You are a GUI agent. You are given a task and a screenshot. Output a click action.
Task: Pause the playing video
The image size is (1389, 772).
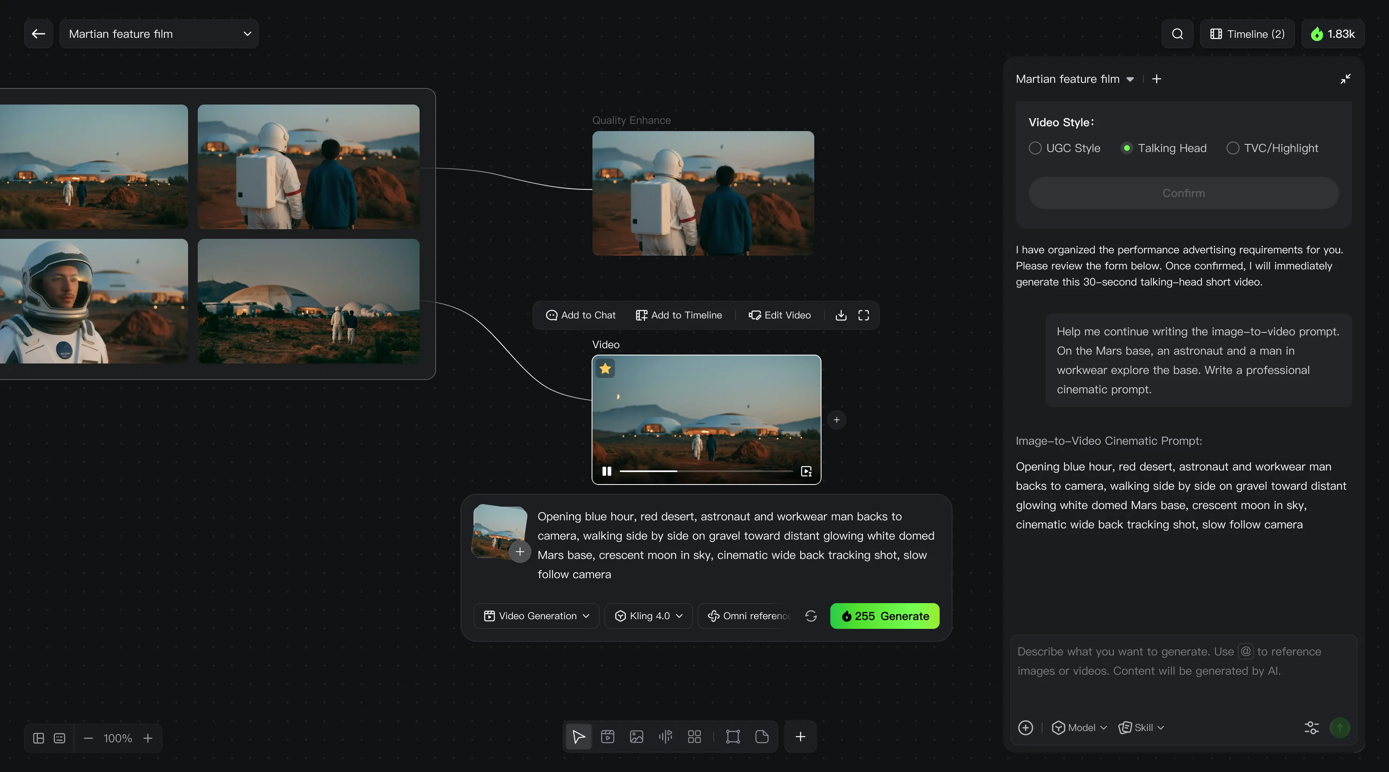tap(606, 471)
